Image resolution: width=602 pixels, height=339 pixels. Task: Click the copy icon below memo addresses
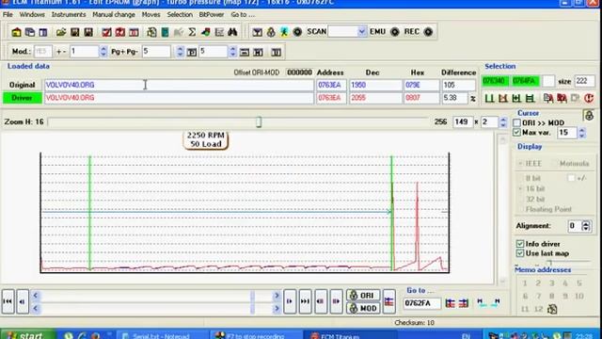552,309
